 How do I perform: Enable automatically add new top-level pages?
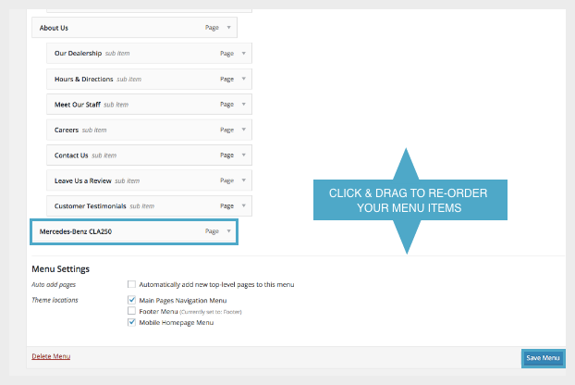coord(131,284)
